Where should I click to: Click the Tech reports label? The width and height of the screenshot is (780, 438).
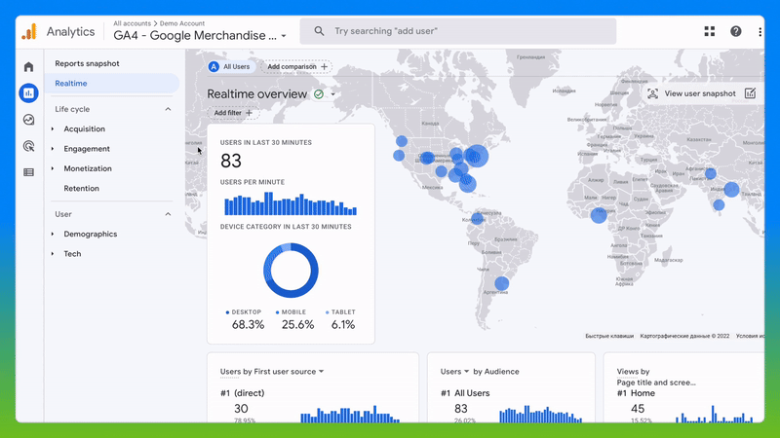tap(72, 254)
